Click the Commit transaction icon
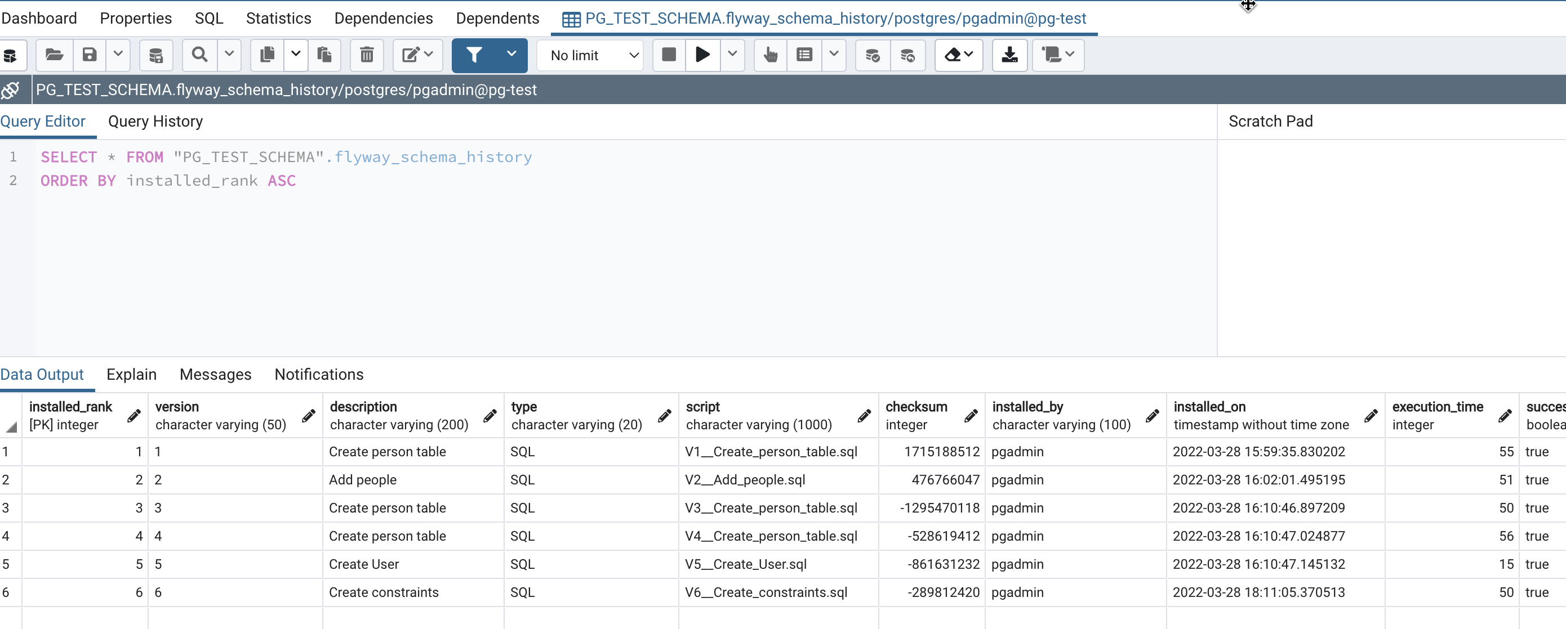 pyautogui.click(x=873, y=55)
